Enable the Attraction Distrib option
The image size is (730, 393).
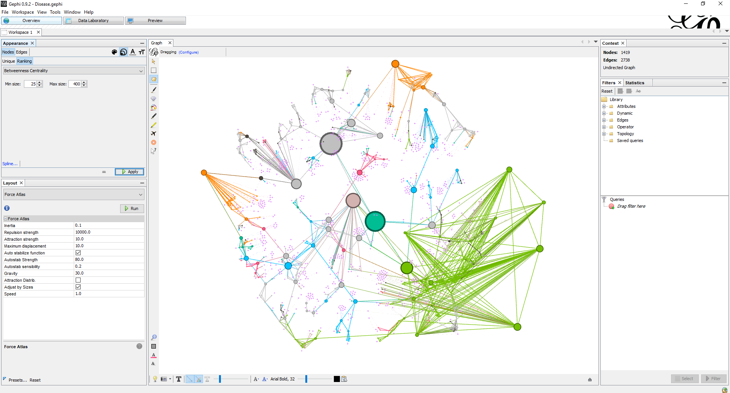point(78,280)
